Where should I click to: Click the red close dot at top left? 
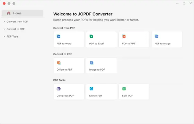point(4,3)
